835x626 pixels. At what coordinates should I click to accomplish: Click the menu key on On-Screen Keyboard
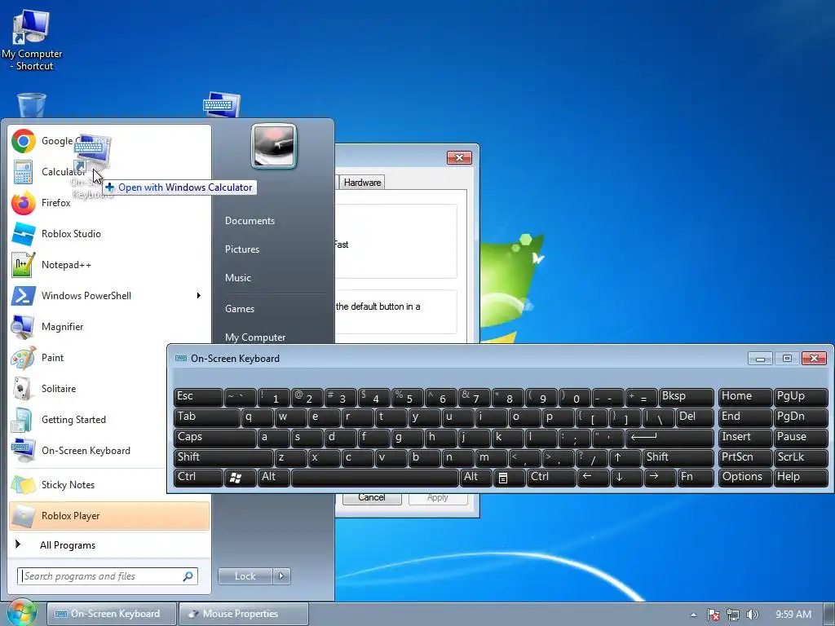pos(509,478)
